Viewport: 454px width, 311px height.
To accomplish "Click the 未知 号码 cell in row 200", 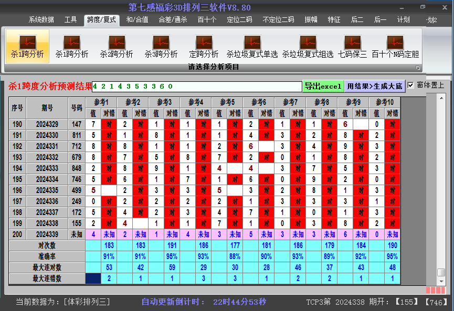I will tap(77, 234).
